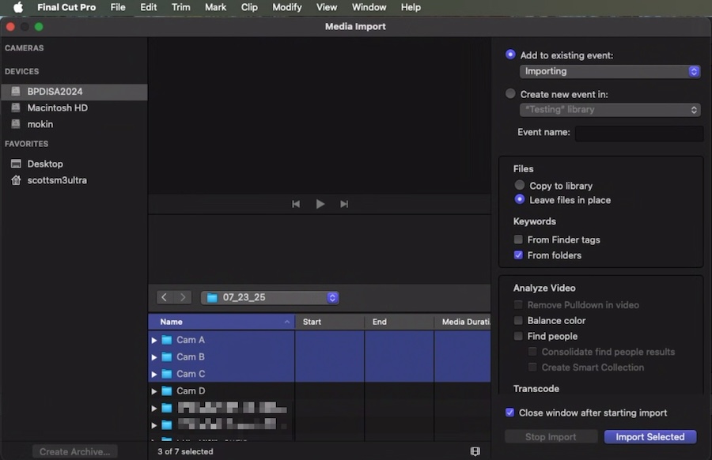Enable Balance color analysis
Viewport: 712px width, 460px height.
(x=518, y=320)
